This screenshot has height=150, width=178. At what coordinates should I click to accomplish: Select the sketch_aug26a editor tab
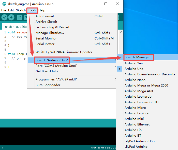(16, 27)
